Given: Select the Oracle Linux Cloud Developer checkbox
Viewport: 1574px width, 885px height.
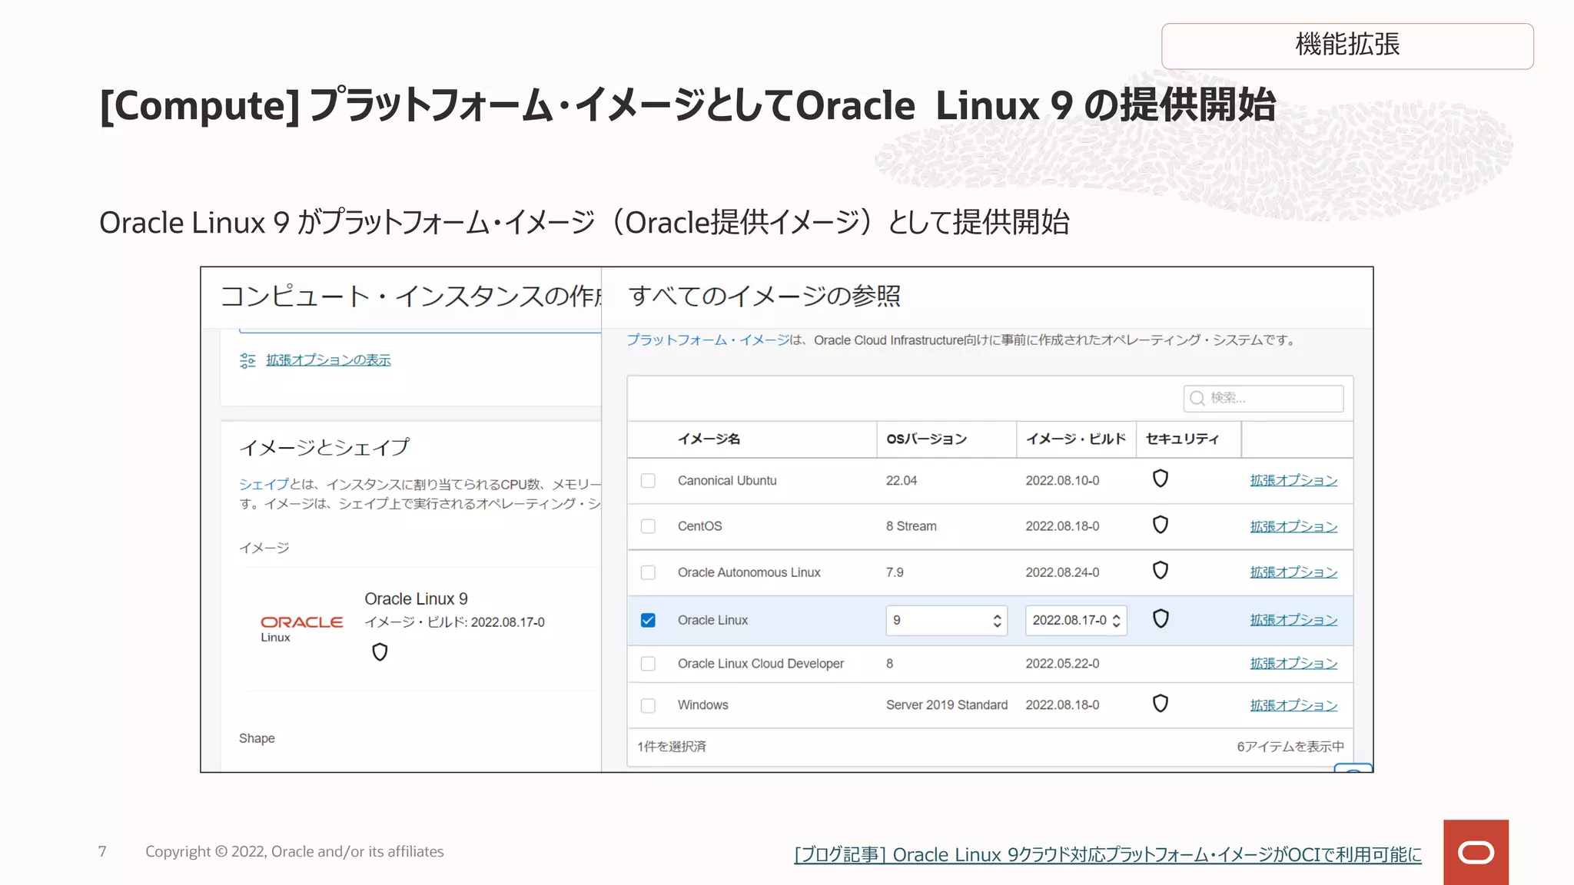Looking at the screenshot, I should click(x=648, y=664).
